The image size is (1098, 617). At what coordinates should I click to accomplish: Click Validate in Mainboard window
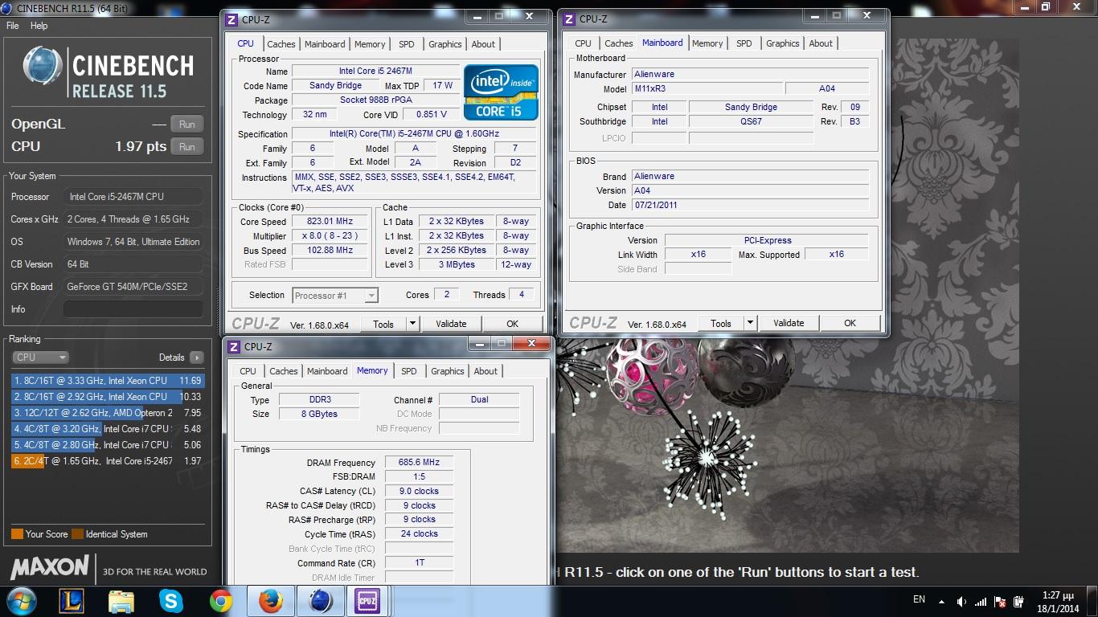pos(789,323)
